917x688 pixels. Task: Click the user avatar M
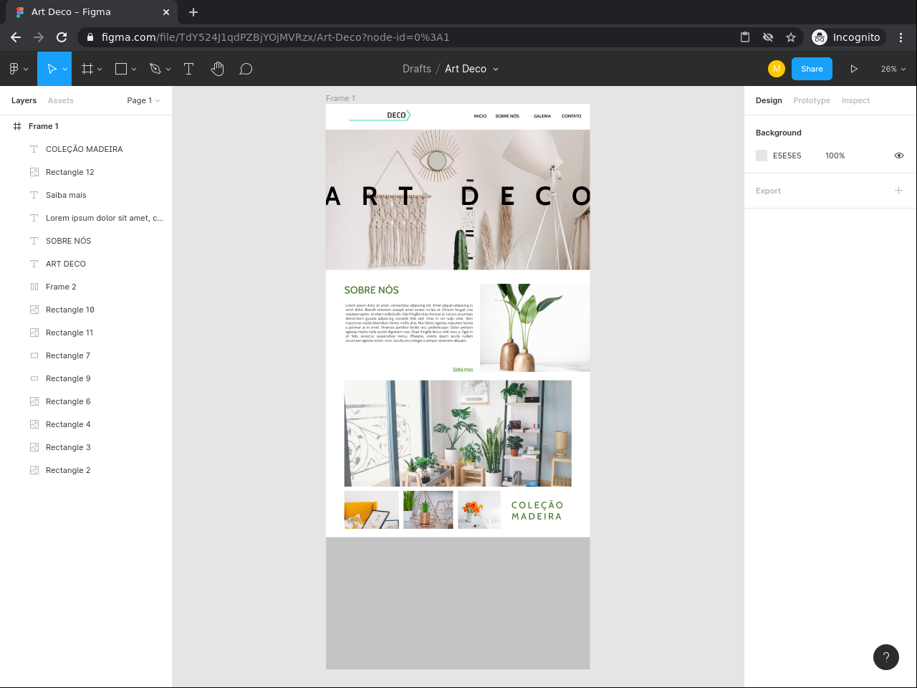(x=777, y=69)
